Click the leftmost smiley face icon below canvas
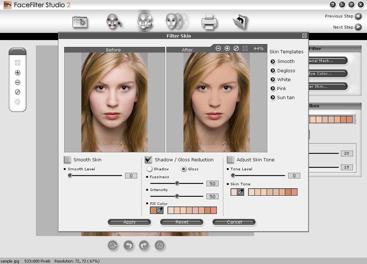This screenshot has width=367, height=264. 113,245
